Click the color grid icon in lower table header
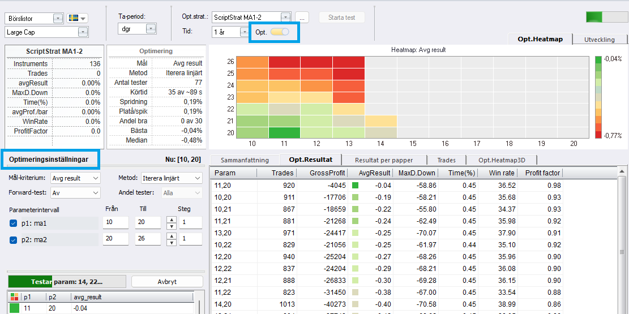The height and width of the screenshot is (314, 629). tap(15, 297)
